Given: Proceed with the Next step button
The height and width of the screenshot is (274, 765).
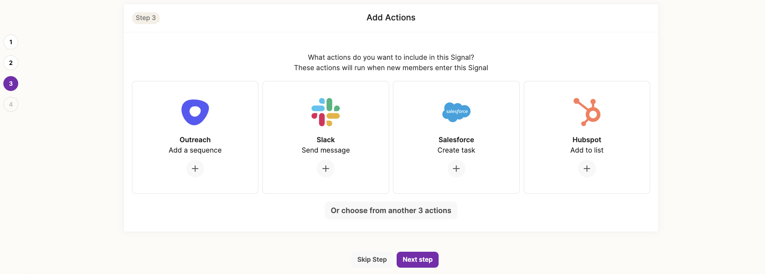Looking at the screenshot, I should (417, 260).
